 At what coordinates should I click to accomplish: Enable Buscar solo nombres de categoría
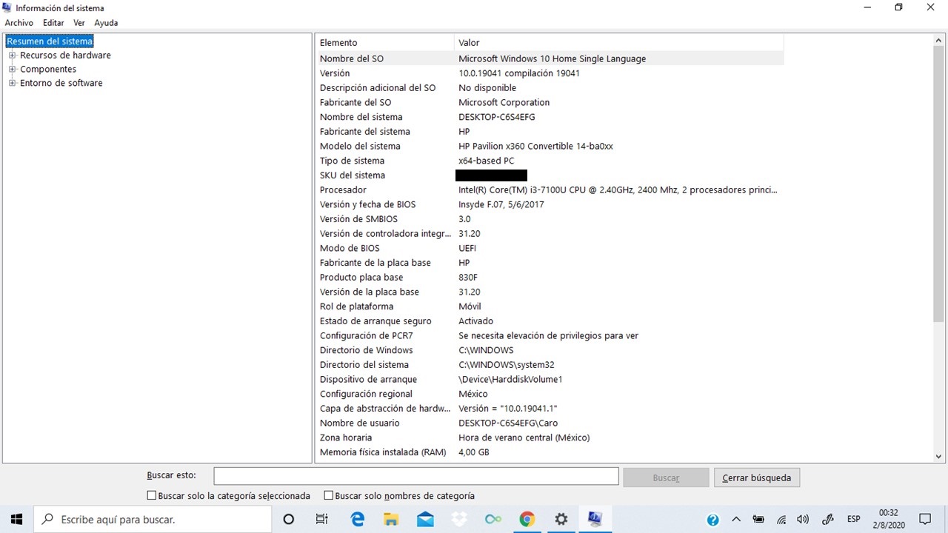pyautogui.click(x=329, y=496)
